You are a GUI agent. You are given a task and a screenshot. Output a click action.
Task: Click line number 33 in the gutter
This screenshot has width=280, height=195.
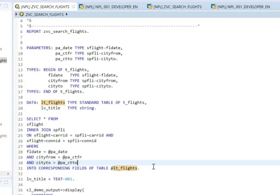pyautogui.click(x=20, y=179)
